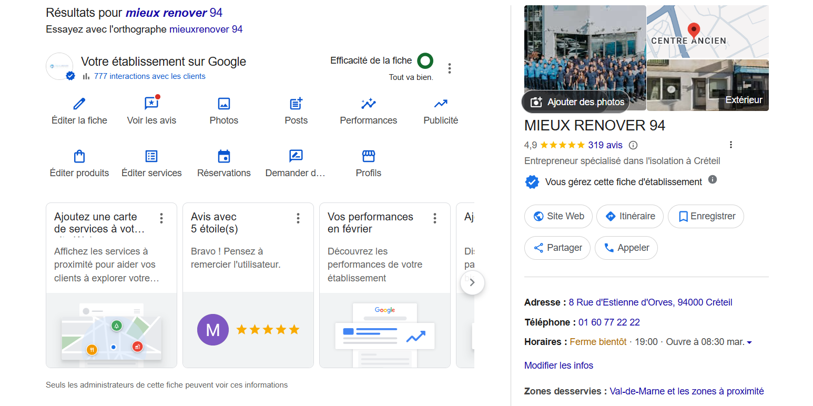
Task: Click the Itinéraire button
Action: click(629, 216)
